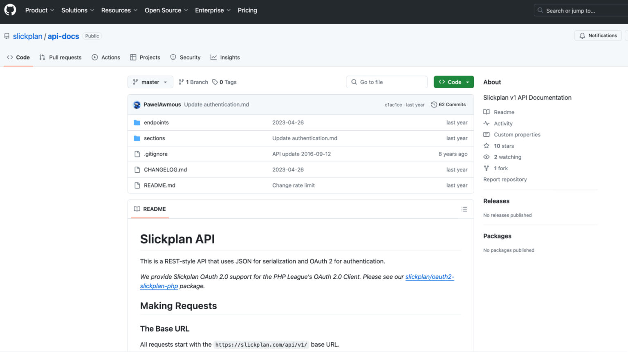Click the Go to file search box
Screen dimensions: 628x352
386,82
